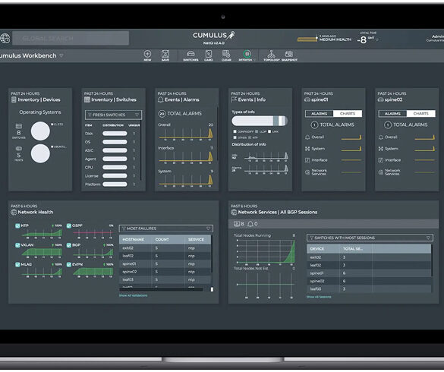Viewport: 444px width, 372px height.
Task: Click the hosts count icon in Devices
Action: click(x=19, y=149)
